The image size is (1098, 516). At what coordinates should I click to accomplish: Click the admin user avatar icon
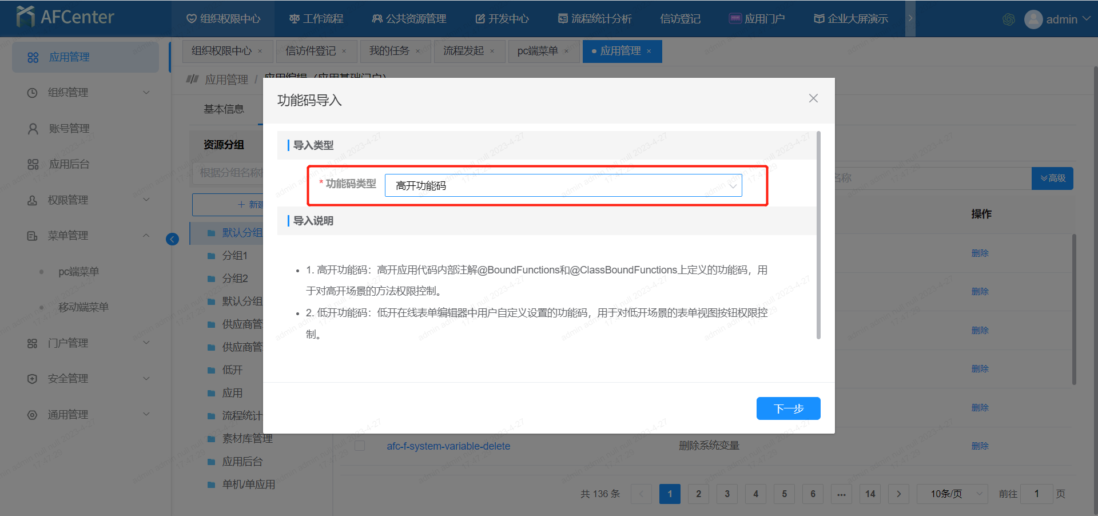(x=1033, y=19)
